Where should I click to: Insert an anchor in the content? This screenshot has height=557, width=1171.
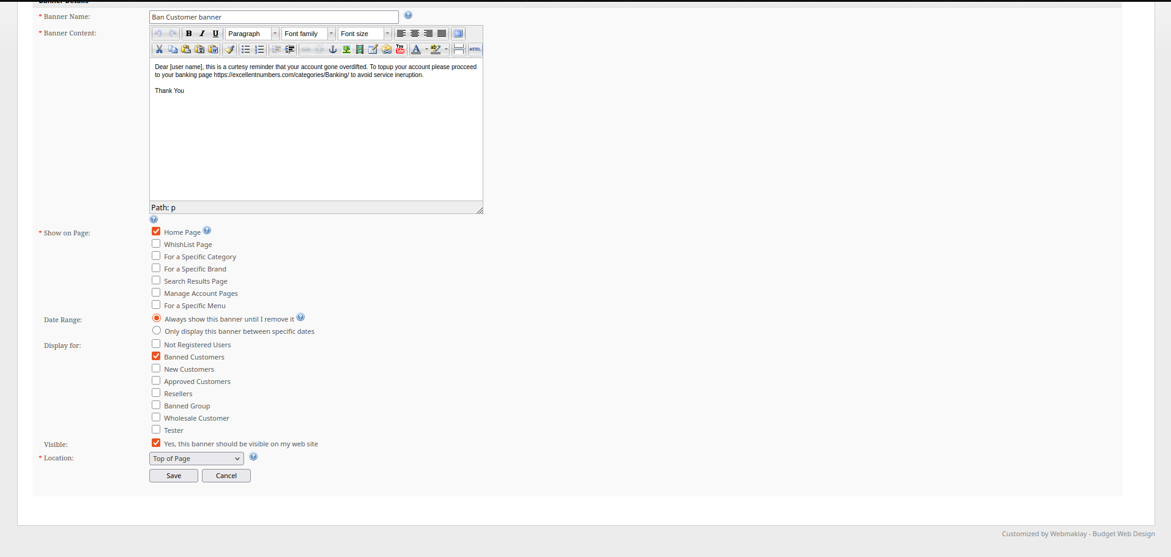[333, 50]
